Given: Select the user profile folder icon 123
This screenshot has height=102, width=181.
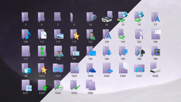Looking at the screenshot, I should coord(91,35).
